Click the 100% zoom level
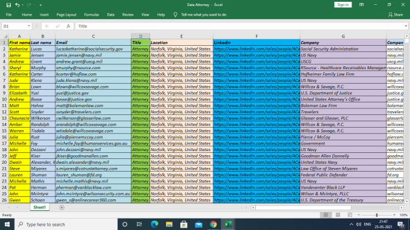 (403, 215)
